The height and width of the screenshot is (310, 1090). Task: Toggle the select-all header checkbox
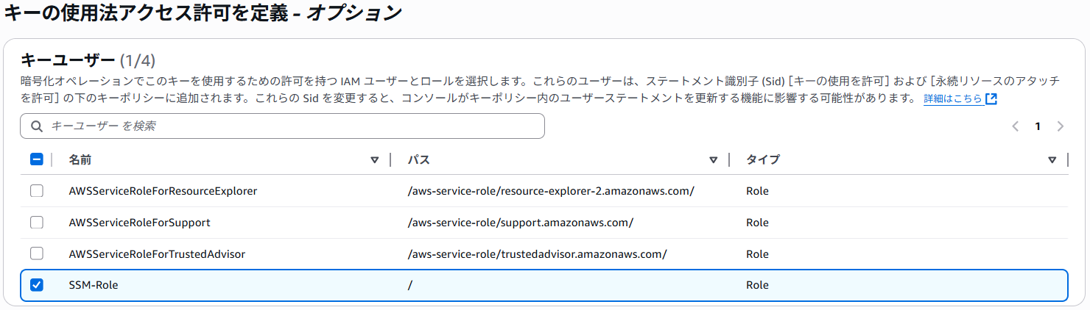[36, 159]
